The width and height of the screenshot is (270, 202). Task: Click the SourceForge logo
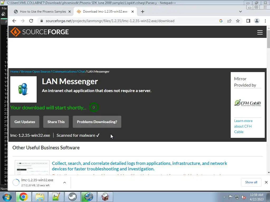coord(40,32)
